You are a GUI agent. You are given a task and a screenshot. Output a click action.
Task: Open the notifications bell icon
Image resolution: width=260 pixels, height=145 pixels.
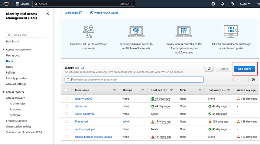coord(222,4)
